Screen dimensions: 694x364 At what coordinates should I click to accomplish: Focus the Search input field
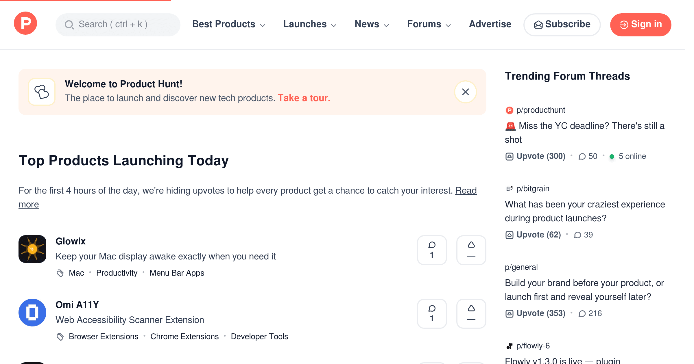tap(118, 25)
